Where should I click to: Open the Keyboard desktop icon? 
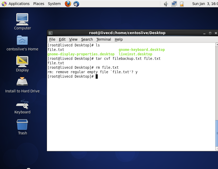point(22,106)
